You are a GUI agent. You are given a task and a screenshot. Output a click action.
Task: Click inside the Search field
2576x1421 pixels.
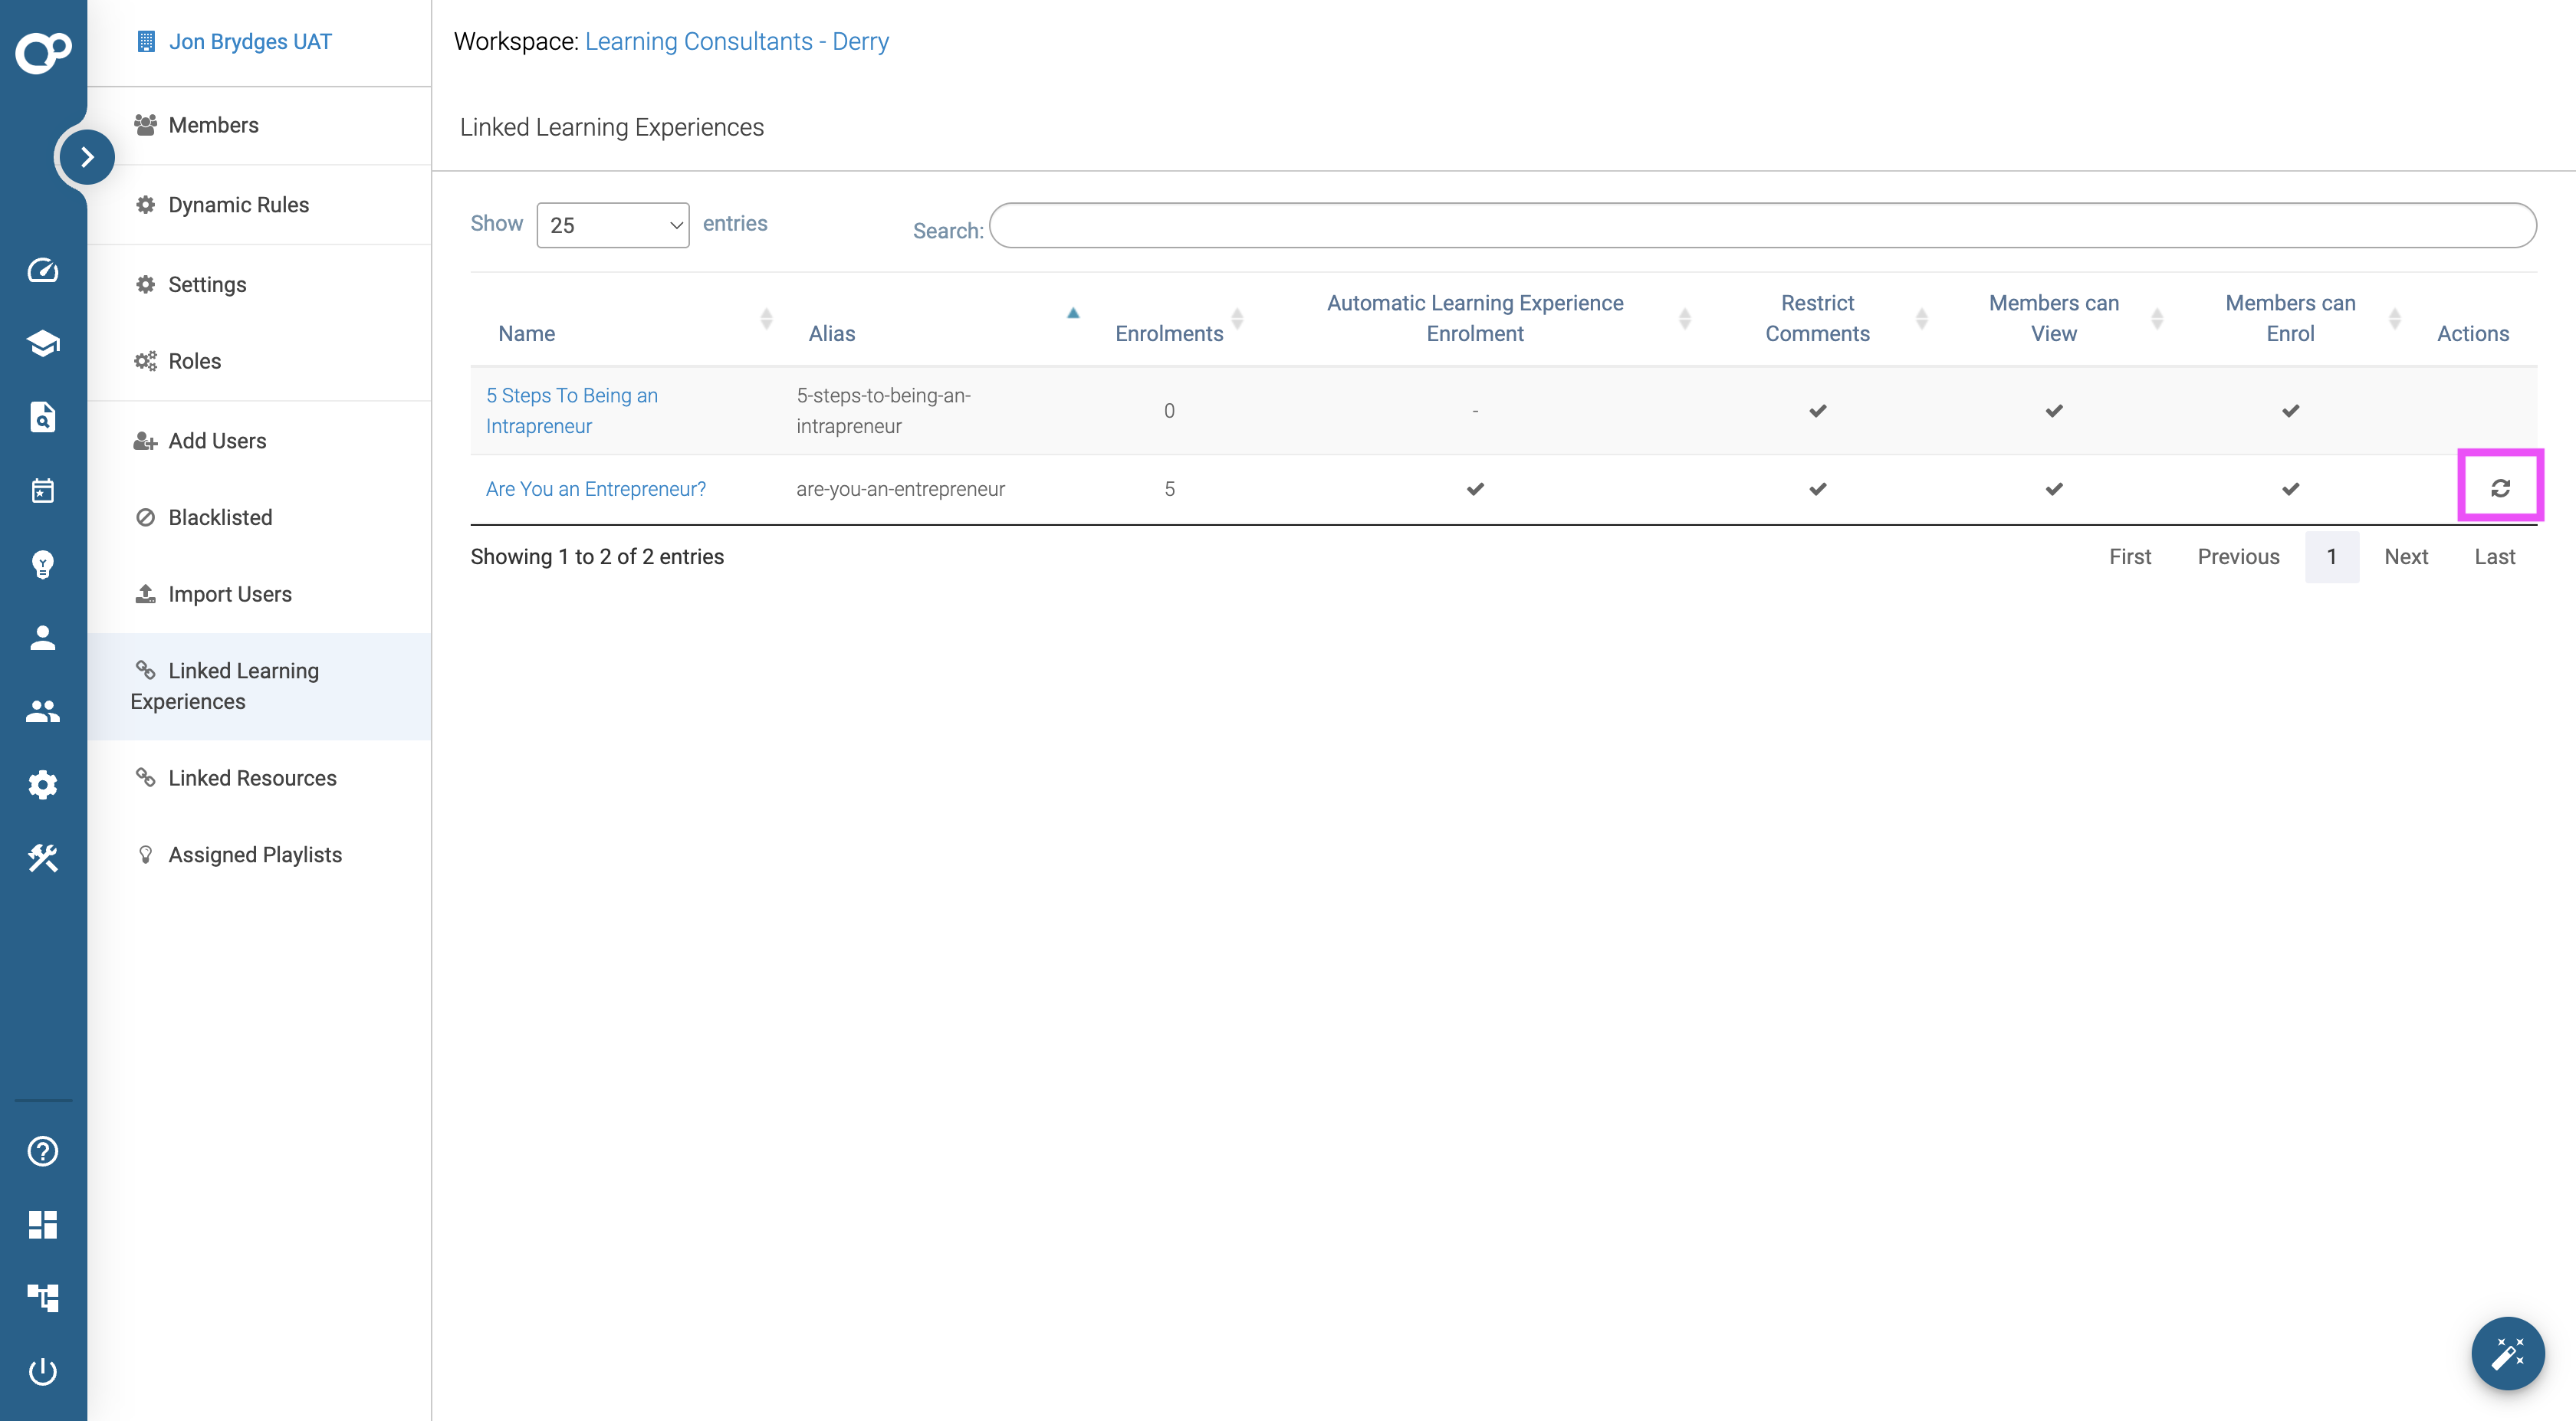[x=1760, y=225]
